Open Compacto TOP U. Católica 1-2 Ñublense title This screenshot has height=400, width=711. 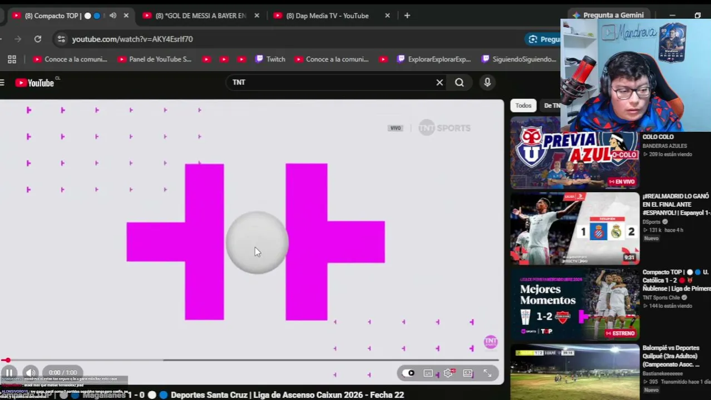677,281
